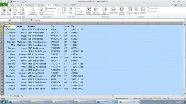Select the Address header cell
Viewport: 186px width, 104px height.
[x=39, y=26]
